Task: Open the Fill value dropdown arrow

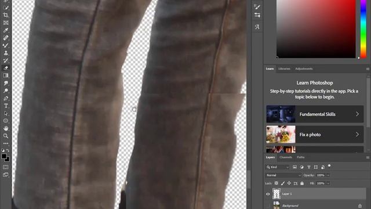Action: [328, 183]
